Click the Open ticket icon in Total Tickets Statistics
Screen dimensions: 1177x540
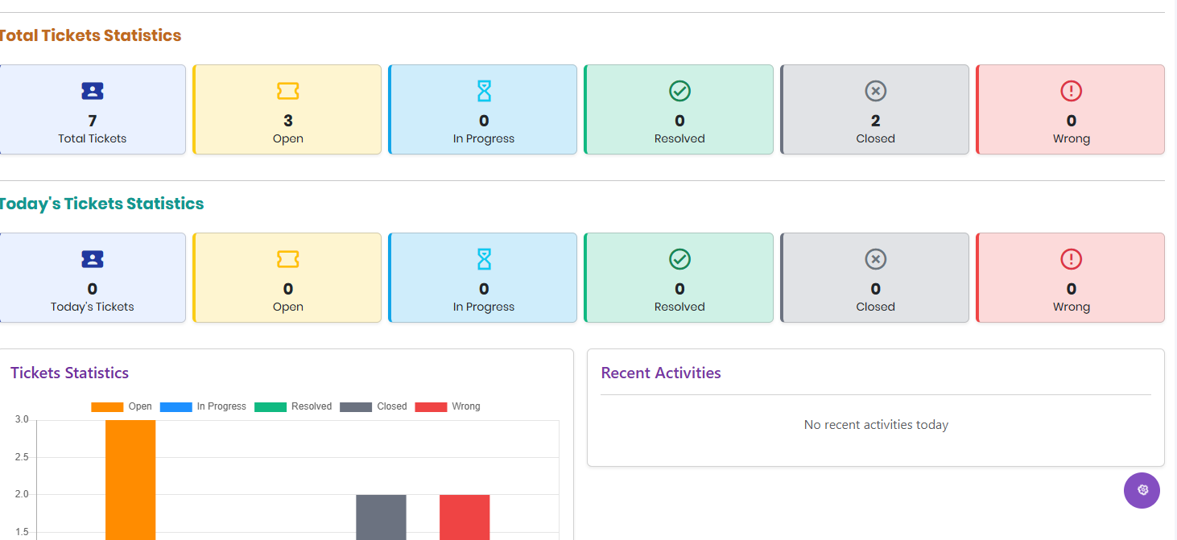pos(288,91)
